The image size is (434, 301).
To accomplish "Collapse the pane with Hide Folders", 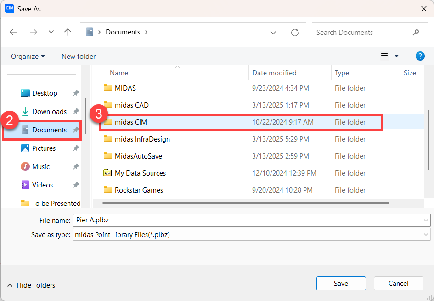I will coord(31,285).
